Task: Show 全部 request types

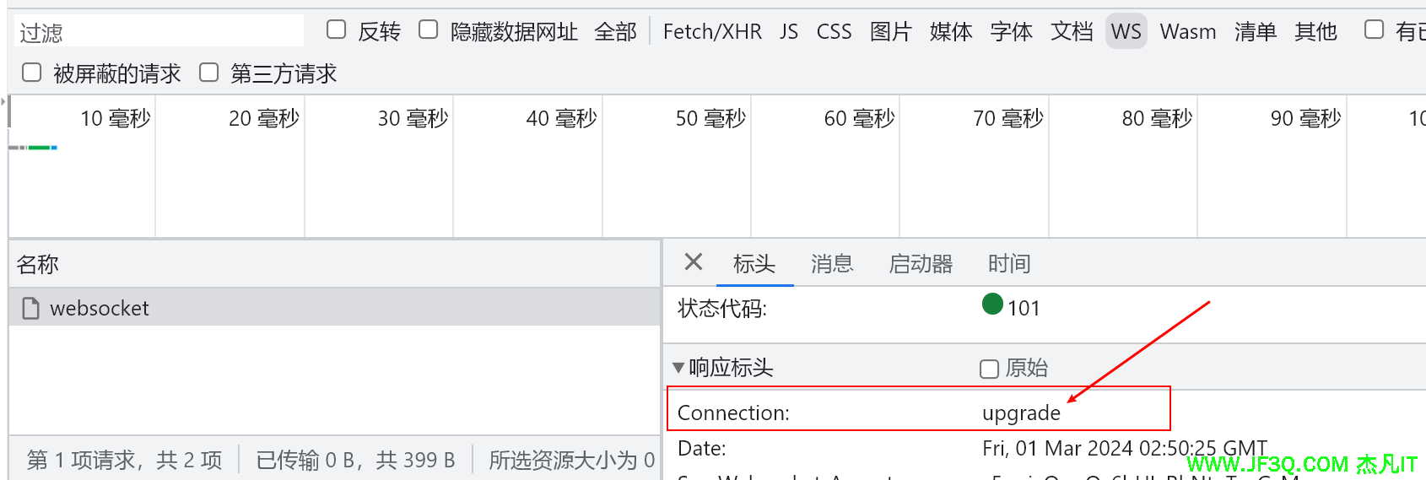Action: 615,32
